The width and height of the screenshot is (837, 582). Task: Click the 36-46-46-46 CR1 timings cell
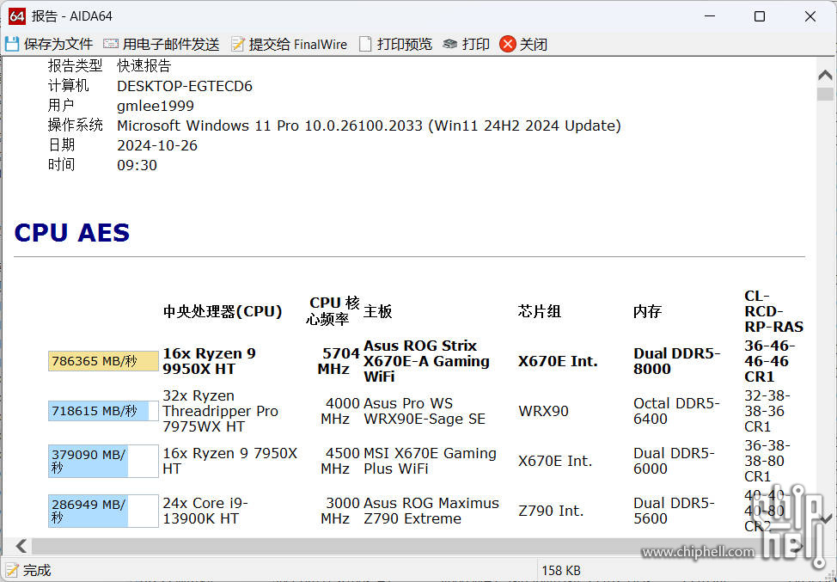(770, 361)
